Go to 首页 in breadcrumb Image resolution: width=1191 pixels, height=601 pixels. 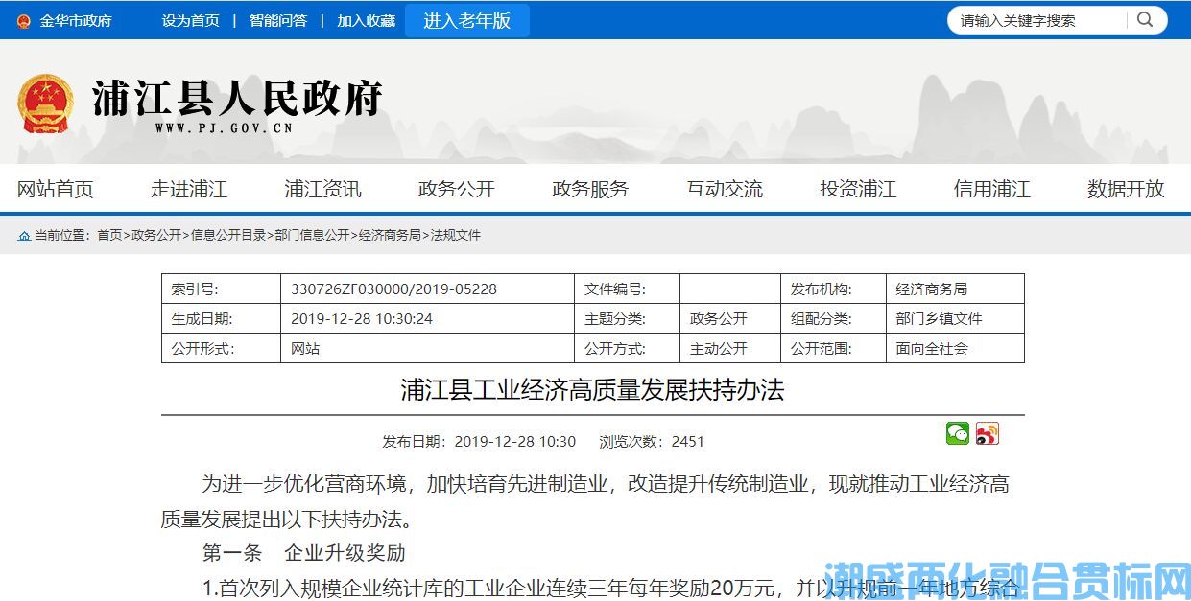tap(109, 235)
